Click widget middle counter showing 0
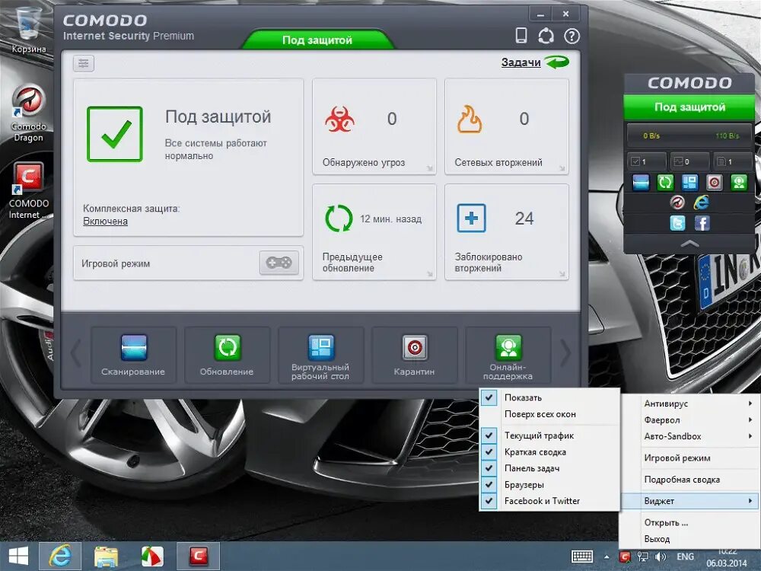This screenshot has height=571, width=761. (689, 161)
